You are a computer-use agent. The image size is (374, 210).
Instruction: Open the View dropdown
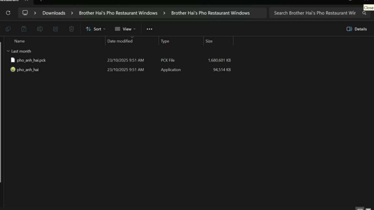point(125,29)
